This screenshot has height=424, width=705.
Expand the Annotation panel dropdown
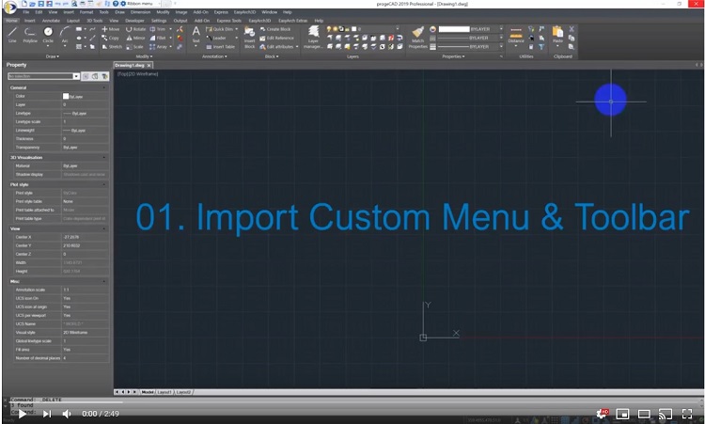coord(214,56)
